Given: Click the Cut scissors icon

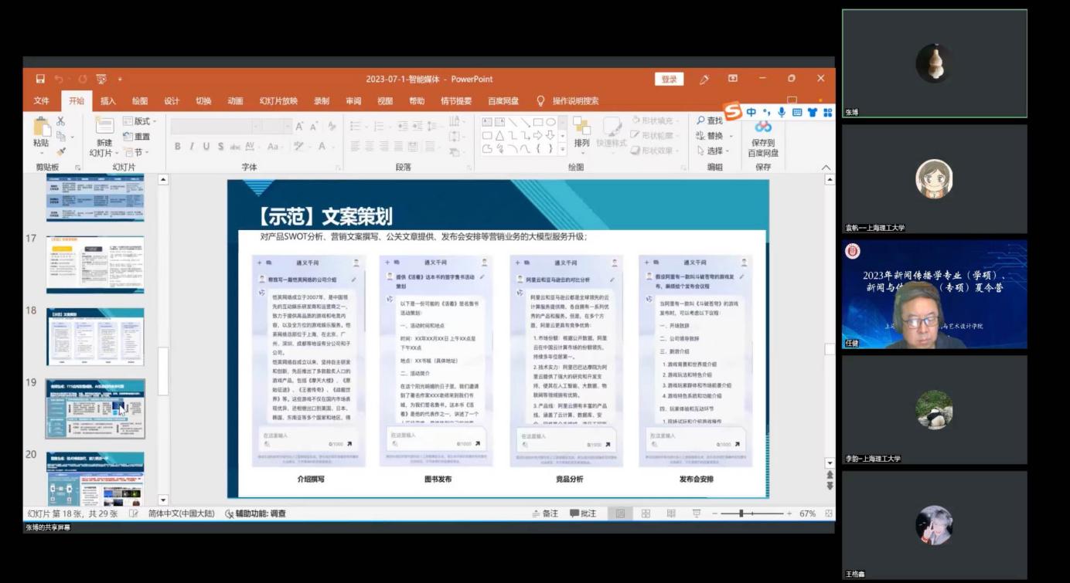Looking at the screenshot, I should point(61,121).
